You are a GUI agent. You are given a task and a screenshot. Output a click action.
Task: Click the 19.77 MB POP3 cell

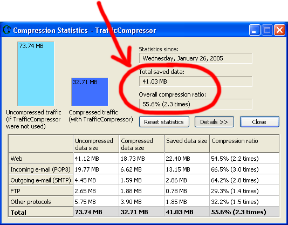click(x=96, y=169)
